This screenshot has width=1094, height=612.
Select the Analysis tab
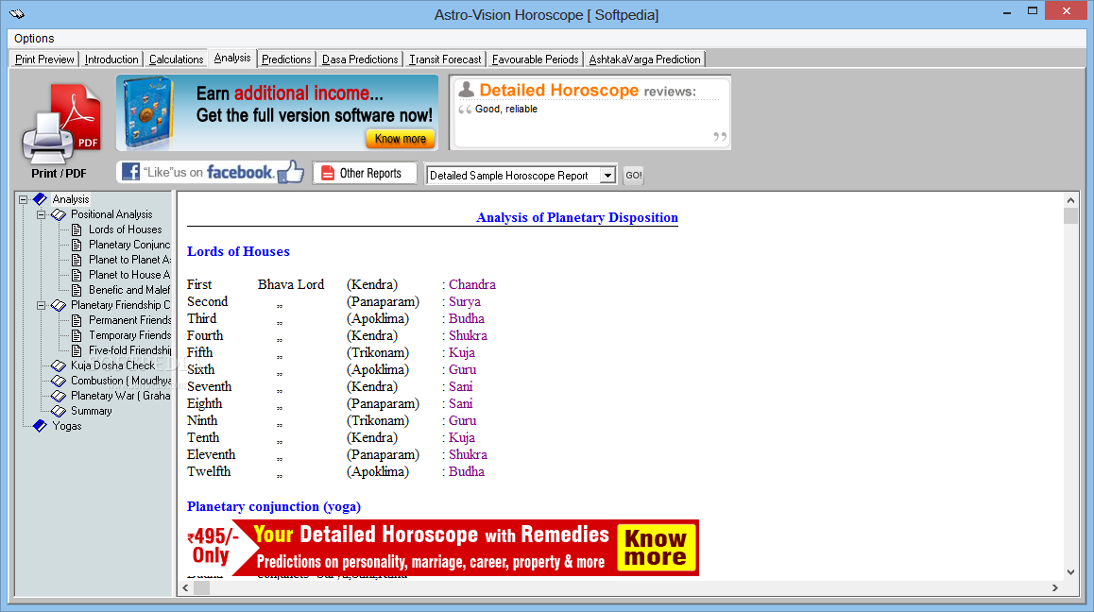232,58
